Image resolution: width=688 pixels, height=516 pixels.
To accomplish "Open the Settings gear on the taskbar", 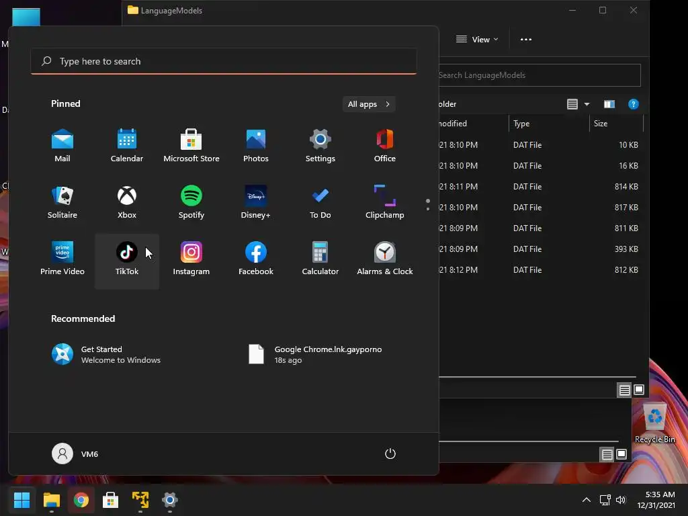I will tap(170, 500).
